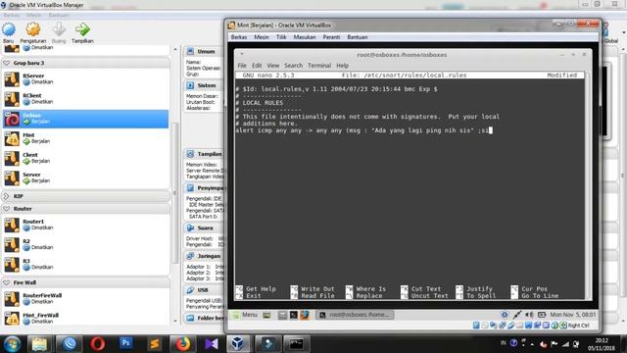Expand the RIP group
Viewport: 627px width, 353px height.
tap(7, 196)
